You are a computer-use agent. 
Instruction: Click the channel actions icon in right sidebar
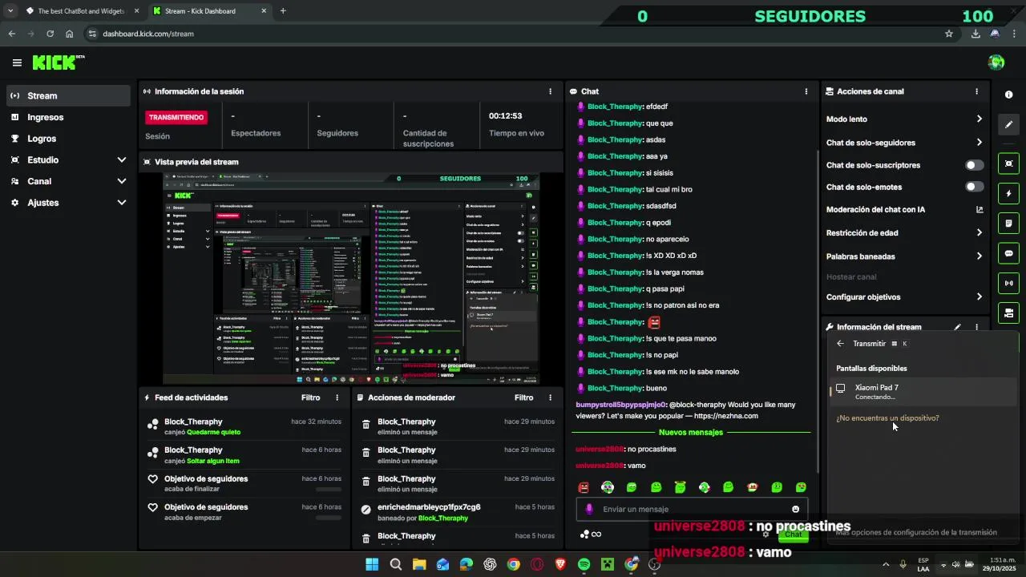[x=1008, y=313]
